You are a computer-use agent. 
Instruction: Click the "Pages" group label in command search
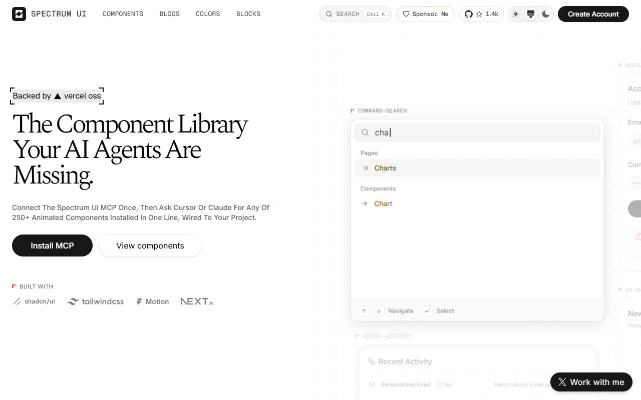click(369, 153)
